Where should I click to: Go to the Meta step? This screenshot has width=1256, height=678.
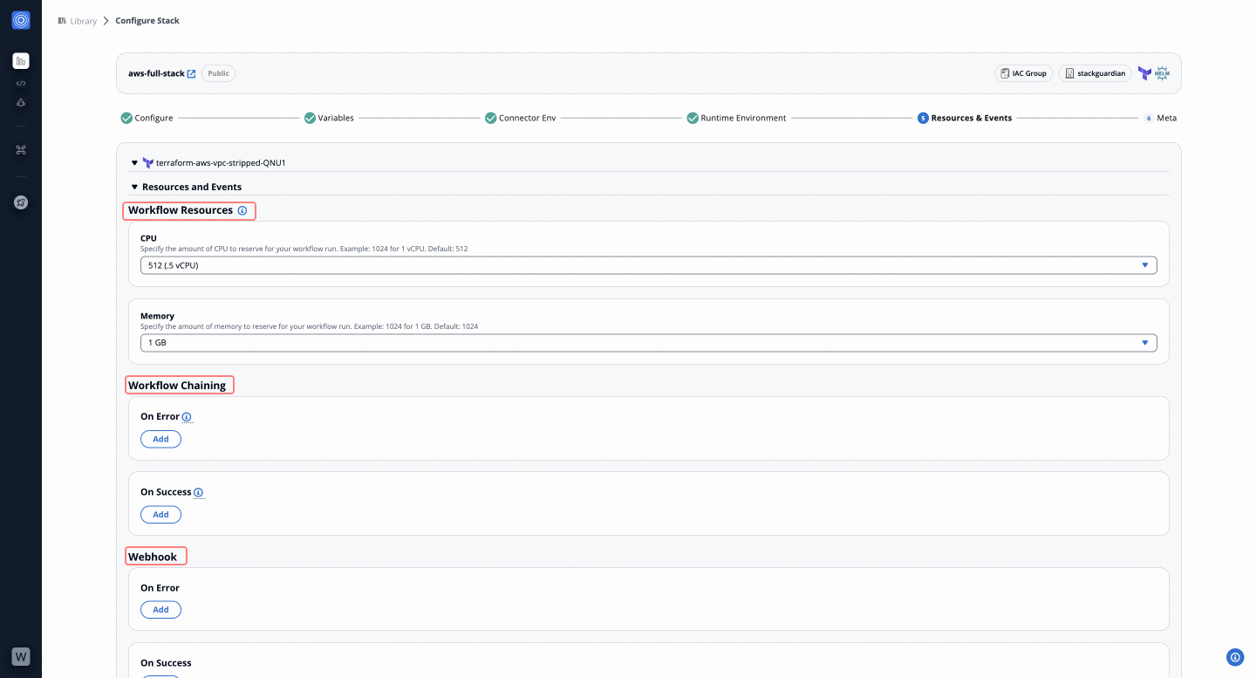coord(1165,118)
